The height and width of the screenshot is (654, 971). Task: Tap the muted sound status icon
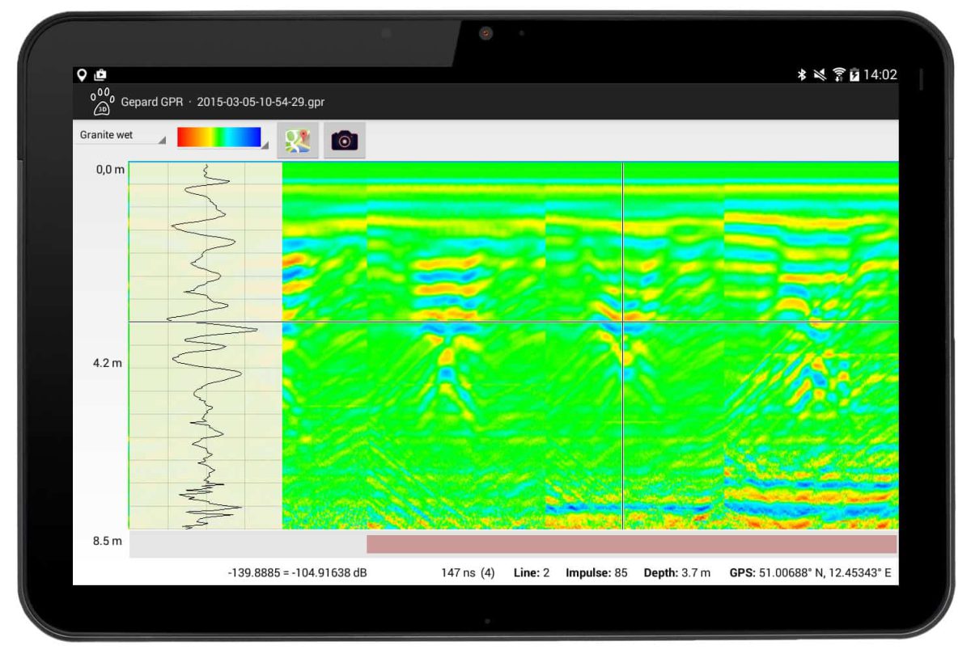[x=821, y=74]
